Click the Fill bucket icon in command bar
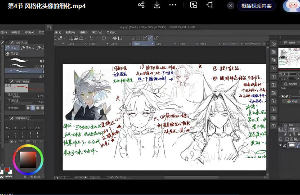Screen dimensions: 300x195 pyautogui.click(x=115, y=38)
